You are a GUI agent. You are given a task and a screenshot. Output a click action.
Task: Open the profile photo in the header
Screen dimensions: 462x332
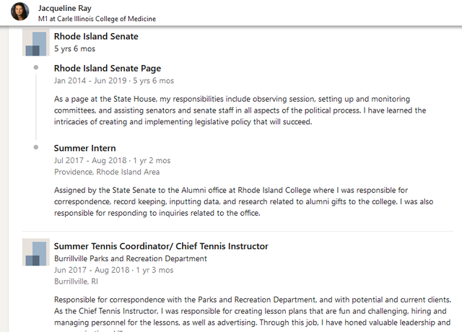click(20, 12)
